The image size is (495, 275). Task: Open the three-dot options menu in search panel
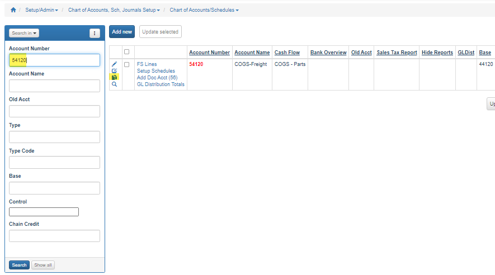coord(95,33)
